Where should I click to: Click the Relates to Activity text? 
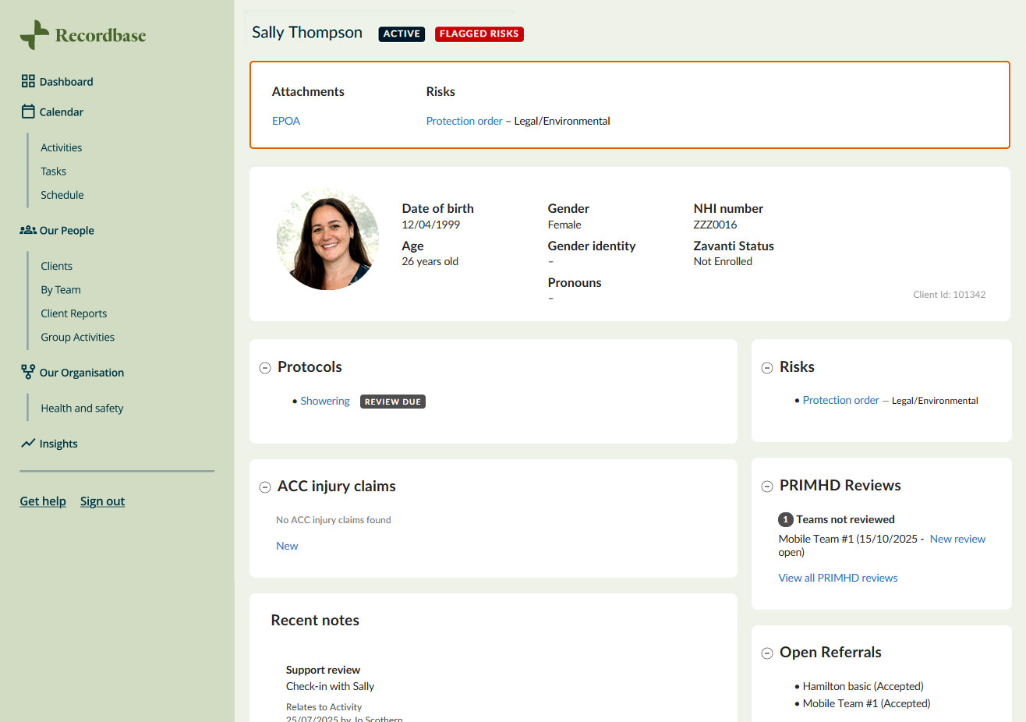click(x=324, y=707)
